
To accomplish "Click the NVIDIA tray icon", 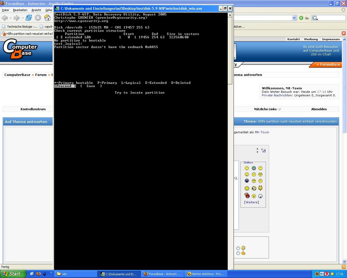I will click(x=332, y=274).
